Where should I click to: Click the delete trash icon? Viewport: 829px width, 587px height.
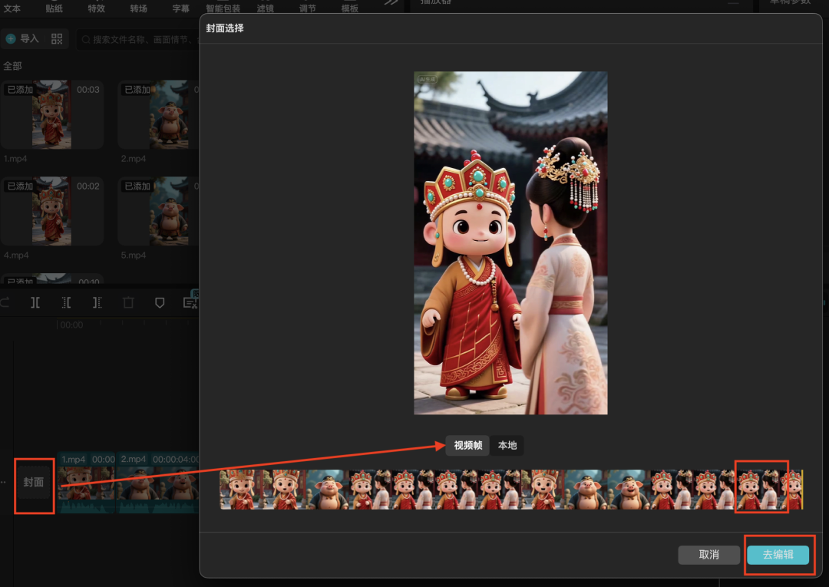(x=128, y=303)
